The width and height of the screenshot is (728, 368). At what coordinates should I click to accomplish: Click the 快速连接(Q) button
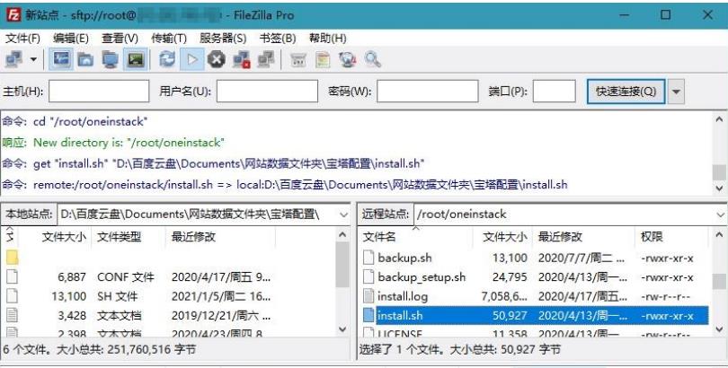coord(626,91)
